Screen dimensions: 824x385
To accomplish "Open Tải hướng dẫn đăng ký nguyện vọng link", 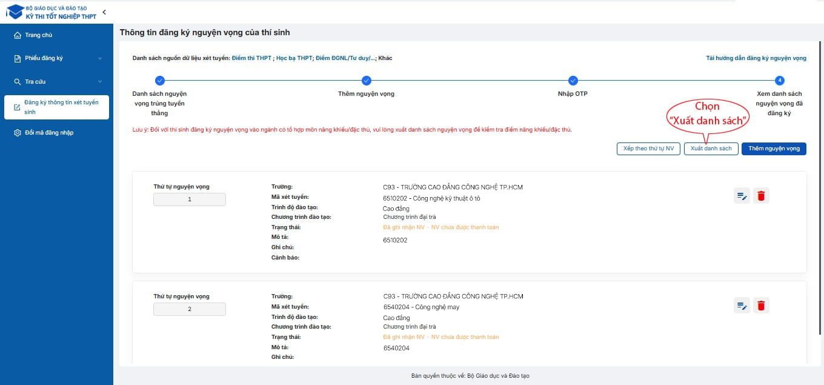I will coord(756,58).
